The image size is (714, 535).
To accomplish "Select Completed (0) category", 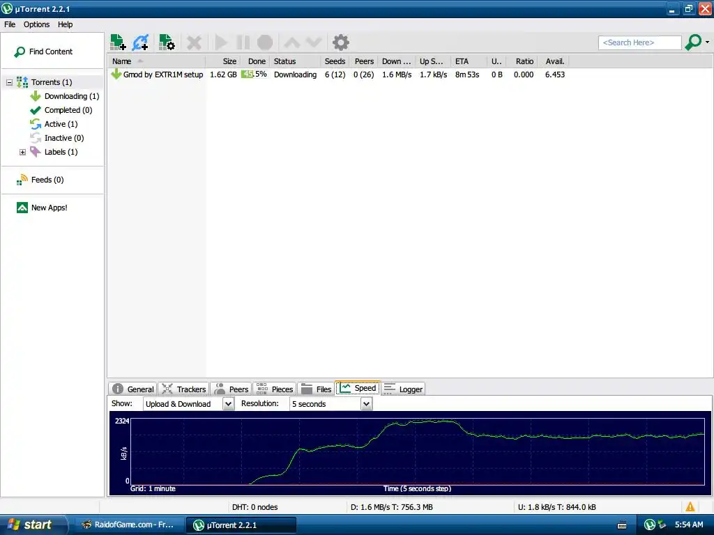I will click(61, 110).
